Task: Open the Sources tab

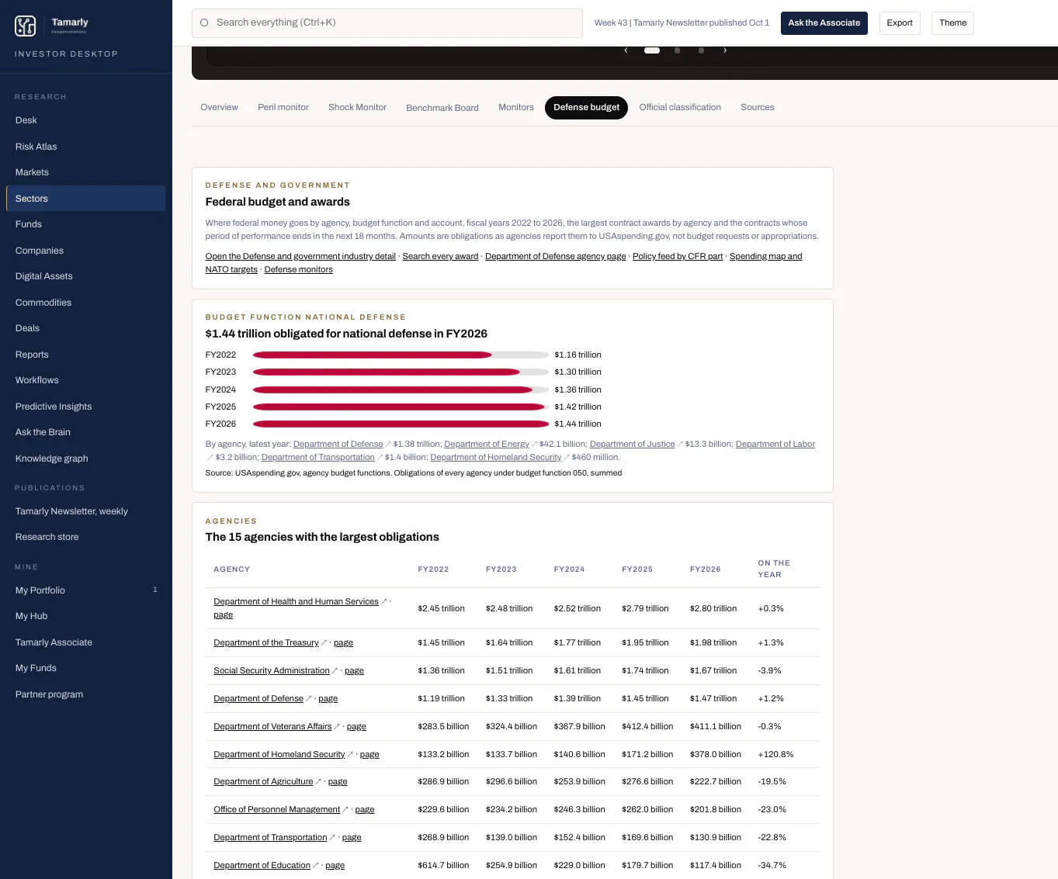Action: coord(758,107)
